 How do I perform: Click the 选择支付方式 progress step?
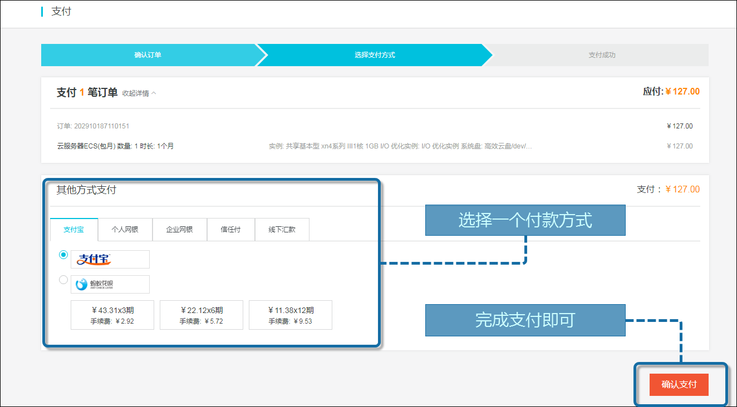[x=375, y=55]
